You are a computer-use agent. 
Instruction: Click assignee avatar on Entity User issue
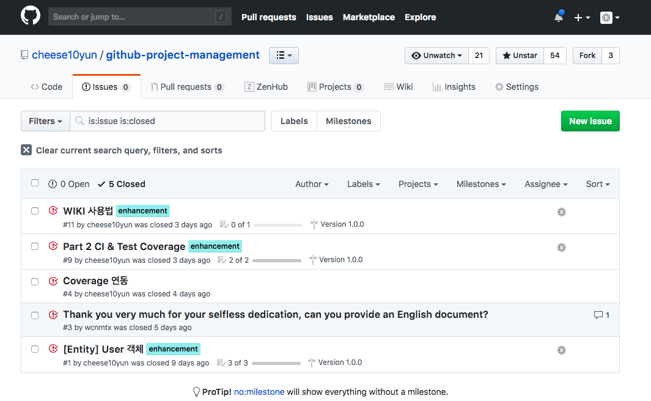click(x=561, y=350)
